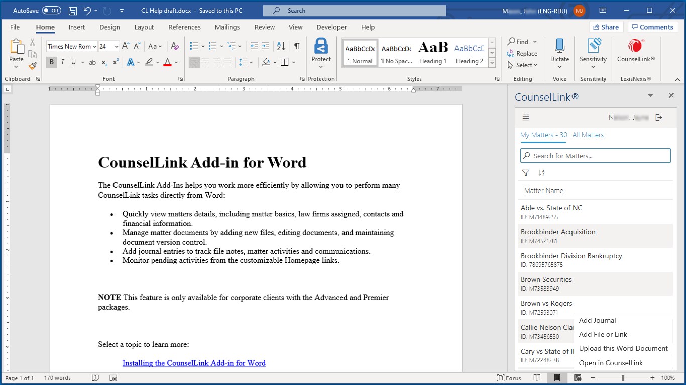Align text to the right
The height and width of the screenshot is (385, 686).
(x=216, y=62)
